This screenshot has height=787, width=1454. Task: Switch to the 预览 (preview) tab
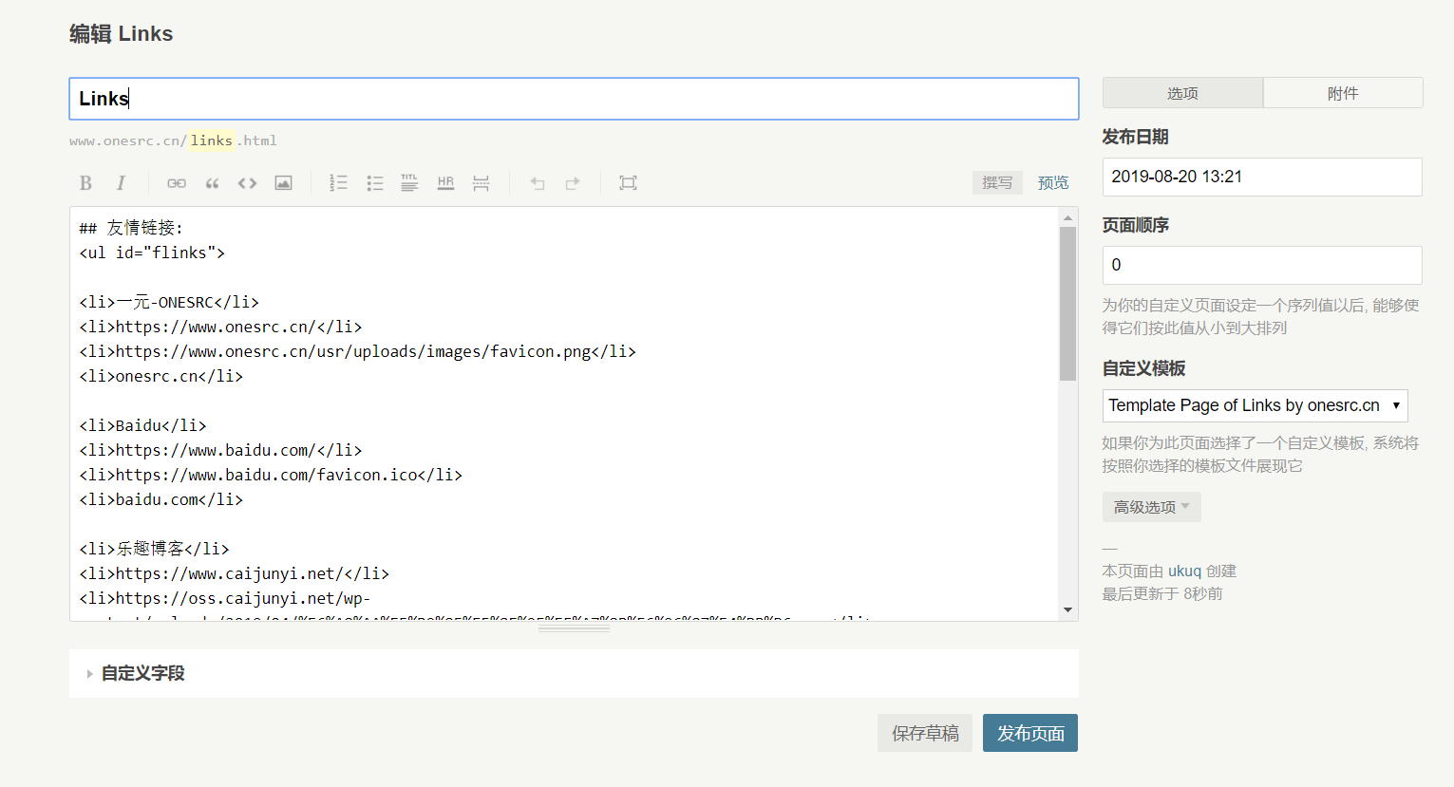point(1053,182)
